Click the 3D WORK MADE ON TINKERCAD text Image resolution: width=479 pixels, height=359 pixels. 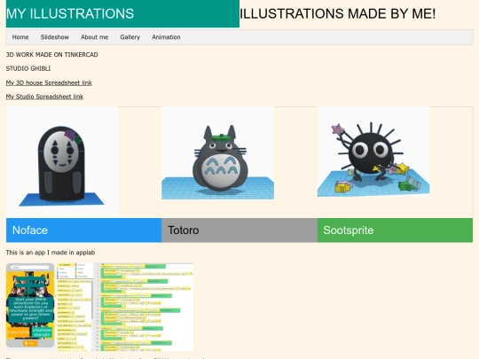coord(52,55)
